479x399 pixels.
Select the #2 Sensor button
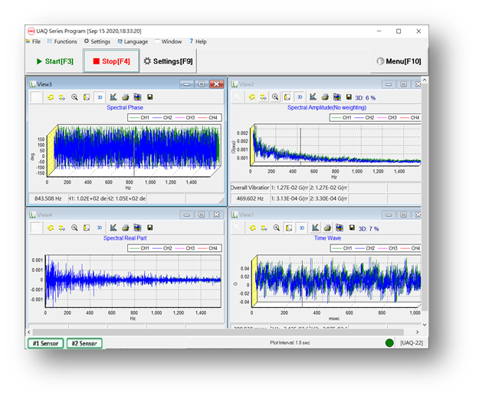pyautogui.click(x=84, y=344)
